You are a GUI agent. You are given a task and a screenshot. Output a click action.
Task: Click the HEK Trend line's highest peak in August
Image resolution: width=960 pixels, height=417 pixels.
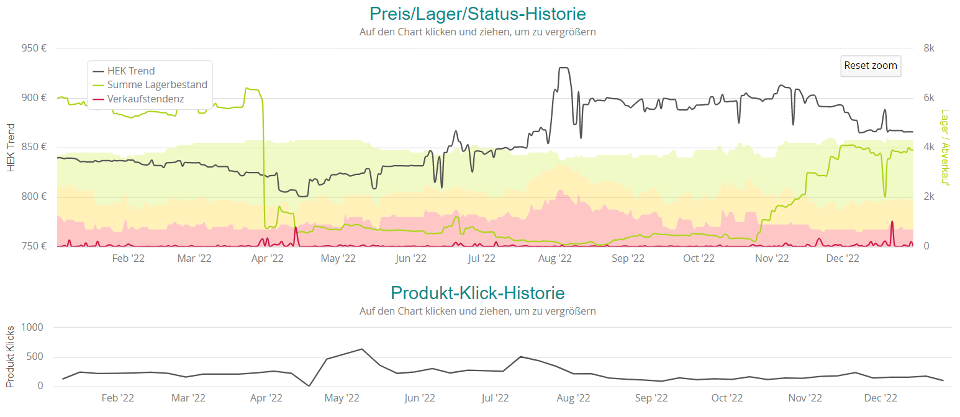563,68
